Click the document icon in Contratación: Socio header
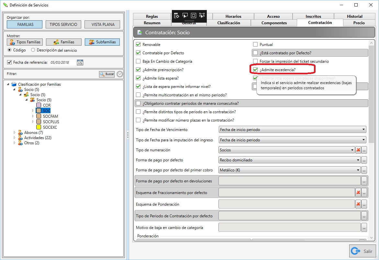379x260 pixels. 139,32
